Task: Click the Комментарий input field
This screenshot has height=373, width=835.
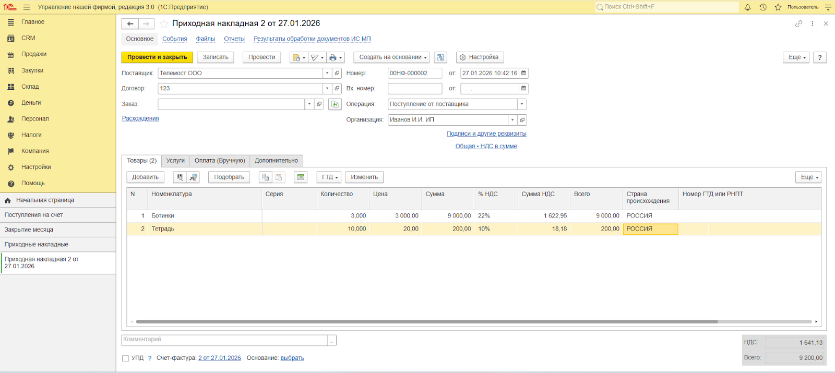Action: click(224, 340)
